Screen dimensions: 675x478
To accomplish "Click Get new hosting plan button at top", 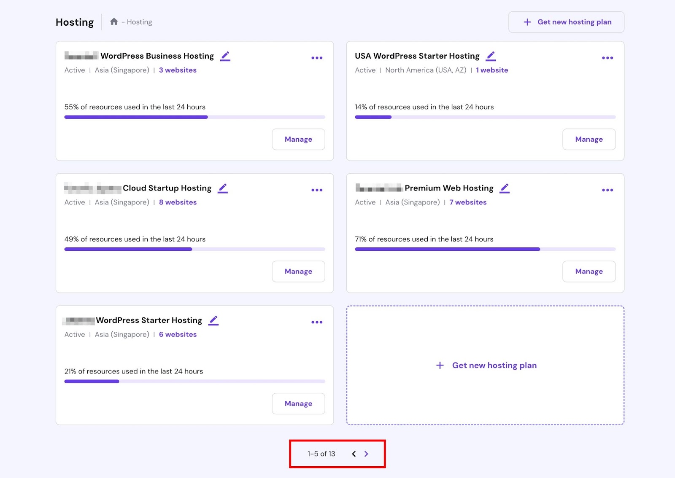I will pyautogui.click(x=566, y=22).
